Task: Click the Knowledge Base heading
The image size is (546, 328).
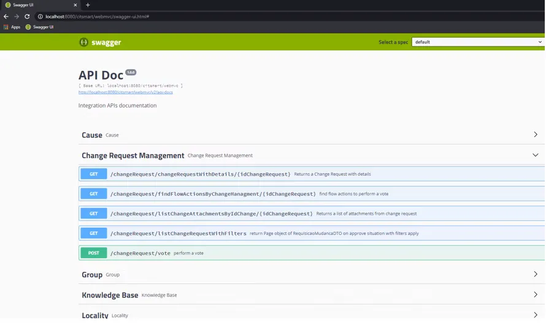Action: 110,295
